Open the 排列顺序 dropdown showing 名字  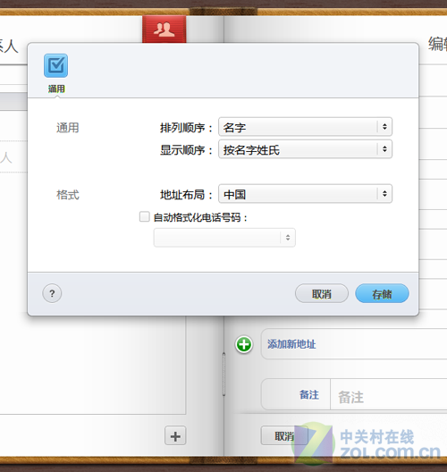point(305,127)
